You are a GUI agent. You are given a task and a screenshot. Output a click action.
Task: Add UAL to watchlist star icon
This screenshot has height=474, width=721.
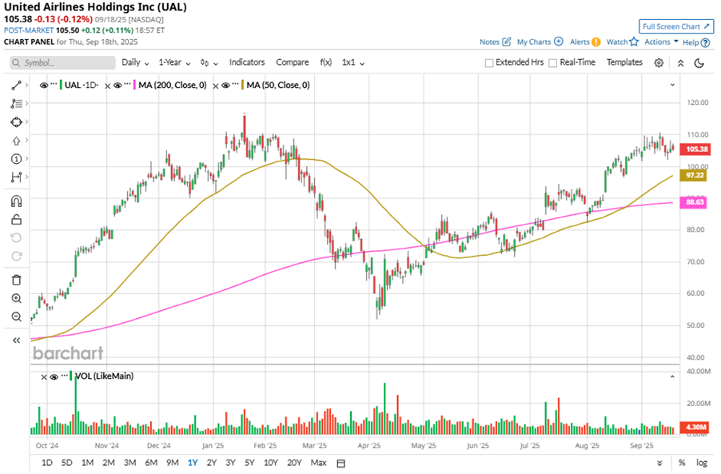[634, 42]
